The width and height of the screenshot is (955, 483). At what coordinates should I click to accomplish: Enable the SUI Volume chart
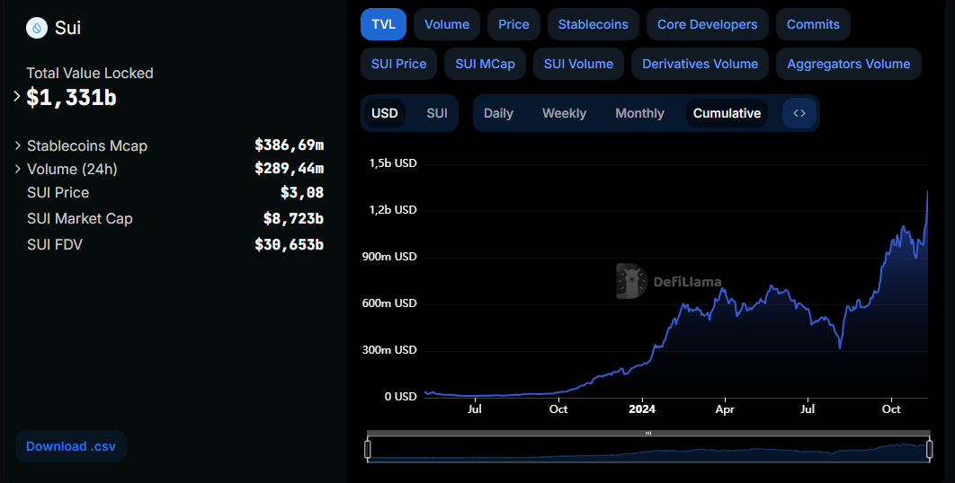578,64
